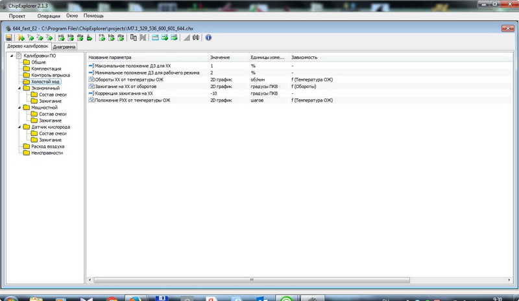Sort by Название параметра column header
Screen dimensions: 519x301
(147, 58)
